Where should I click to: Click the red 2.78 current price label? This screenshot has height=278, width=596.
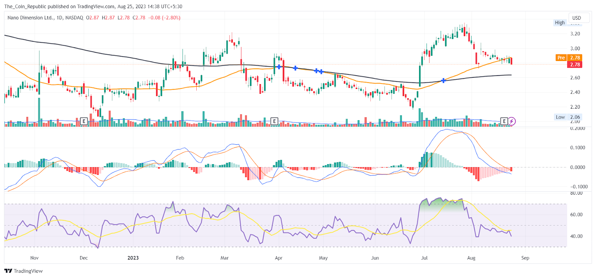[574, 65]
